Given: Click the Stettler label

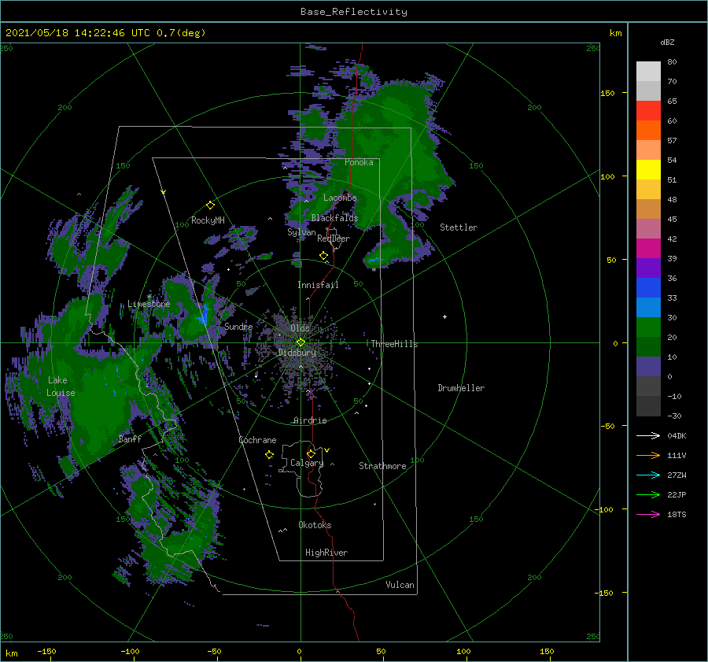Looking at the screenshot, I should 459,227.
